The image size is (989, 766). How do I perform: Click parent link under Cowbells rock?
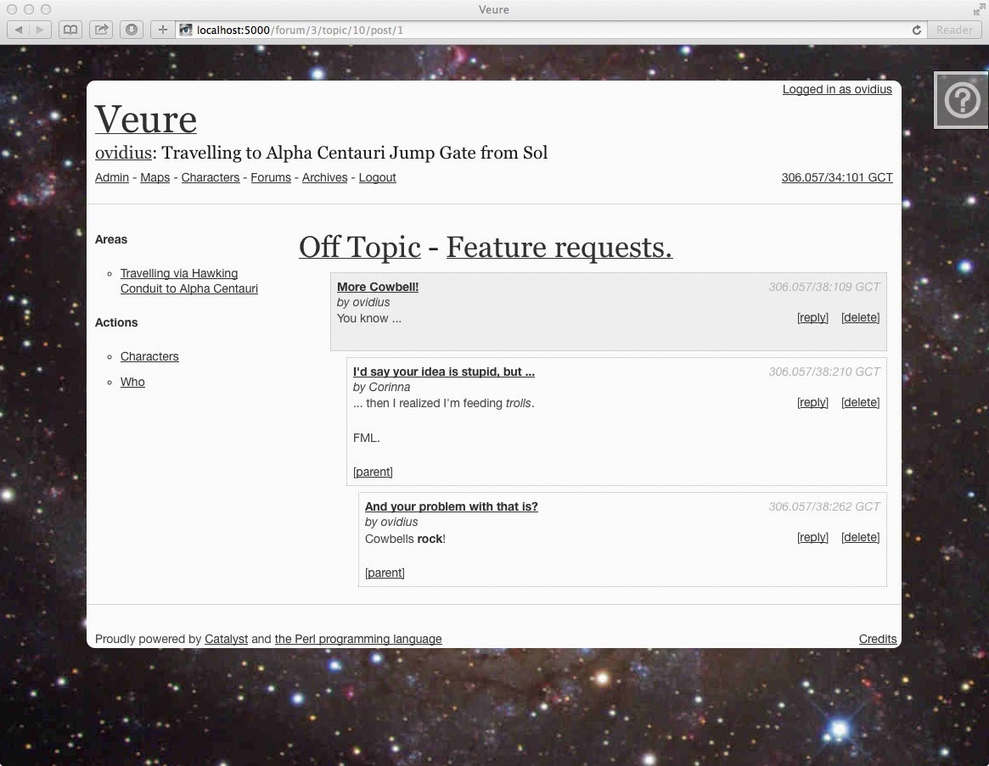point(385,573)
